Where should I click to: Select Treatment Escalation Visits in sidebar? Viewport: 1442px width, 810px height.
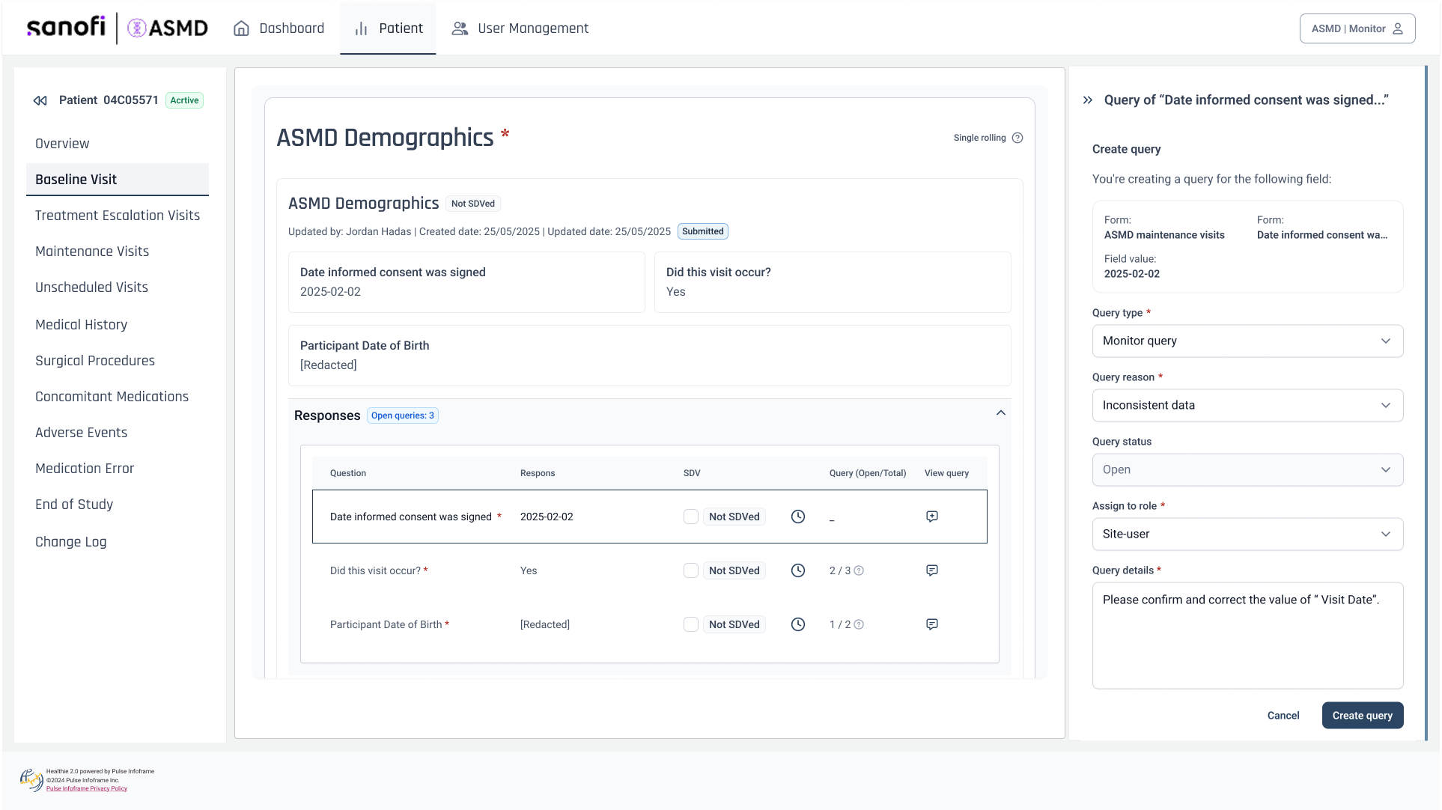tap(118, 216)
